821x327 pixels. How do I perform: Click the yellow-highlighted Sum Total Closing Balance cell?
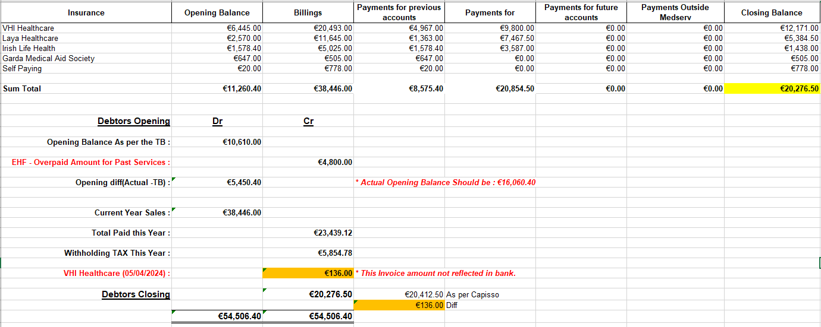pyautogui.click(x=772, y=88)
